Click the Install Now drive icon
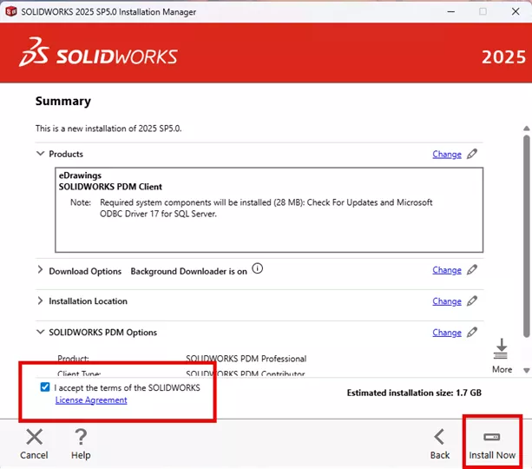The image size is (532, 469). tap(491, 437)
